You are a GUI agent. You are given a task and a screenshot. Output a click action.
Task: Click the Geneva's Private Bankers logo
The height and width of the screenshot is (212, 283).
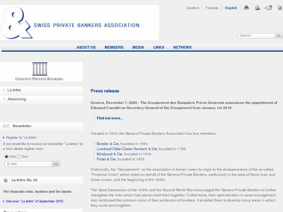point(39,72)
